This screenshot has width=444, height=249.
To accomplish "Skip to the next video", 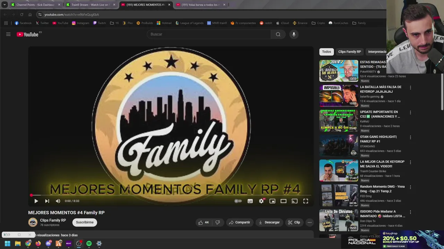I will click(47, 201).
